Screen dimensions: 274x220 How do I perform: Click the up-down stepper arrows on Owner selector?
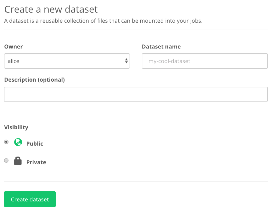(126, 61)
